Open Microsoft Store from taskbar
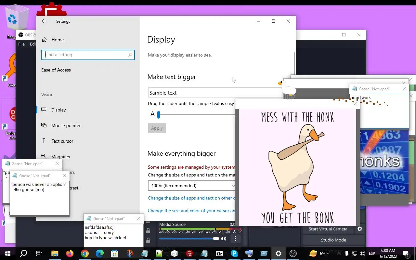Viewport: 416px width, 260px height. tap(114, 253)
